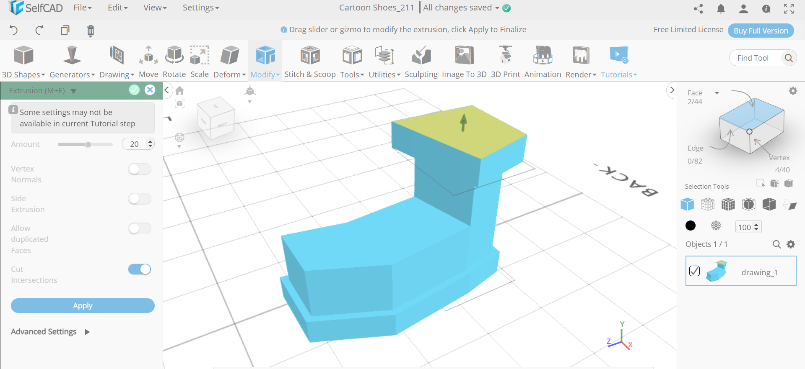Click the view orientation cube
Image resolution: width=805 pixels, height=369 pixels.
pos(216,118)
